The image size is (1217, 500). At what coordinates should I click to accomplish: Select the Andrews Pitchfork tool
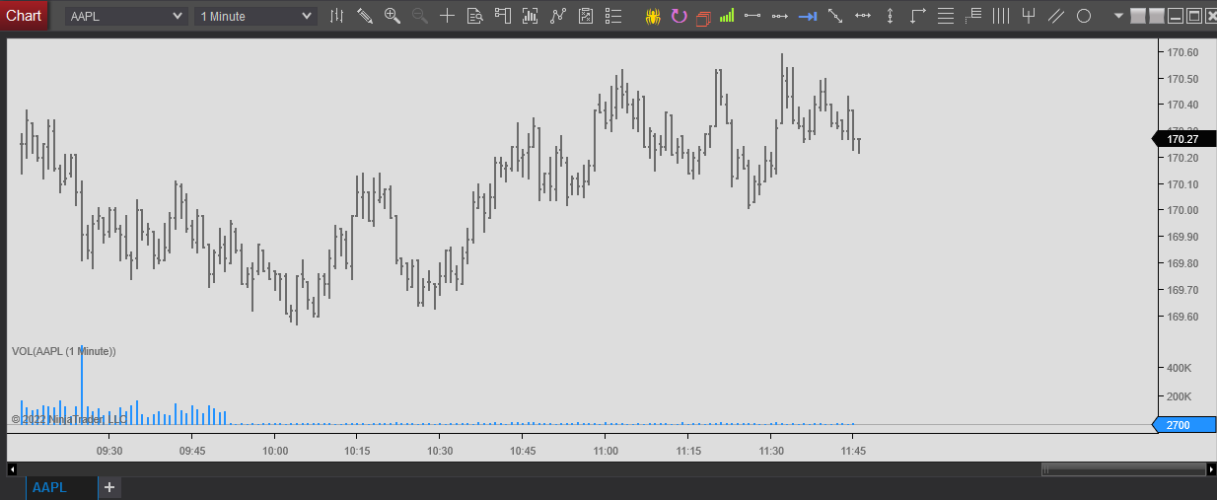(1029, 16)
